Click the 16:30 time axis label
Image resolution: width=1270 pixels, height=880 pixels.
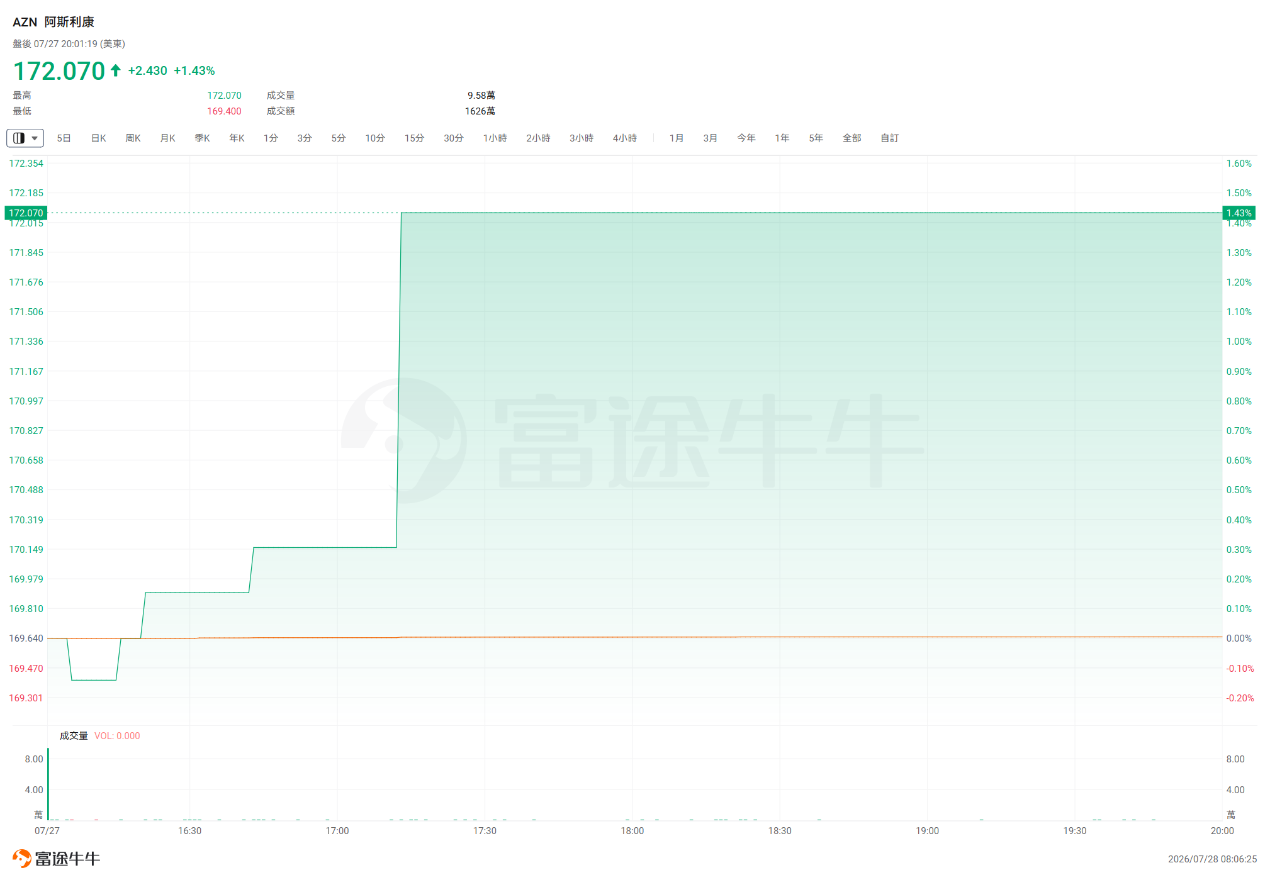[190, 830]
